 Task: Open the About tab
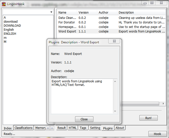(x=120, y=128)
